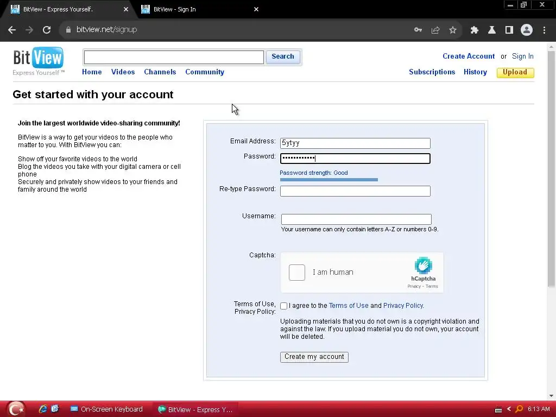Image resolution: width=556 pixels, height=417 pixels.
Task: Open Subscriptions link
Action: pos(432,72)
